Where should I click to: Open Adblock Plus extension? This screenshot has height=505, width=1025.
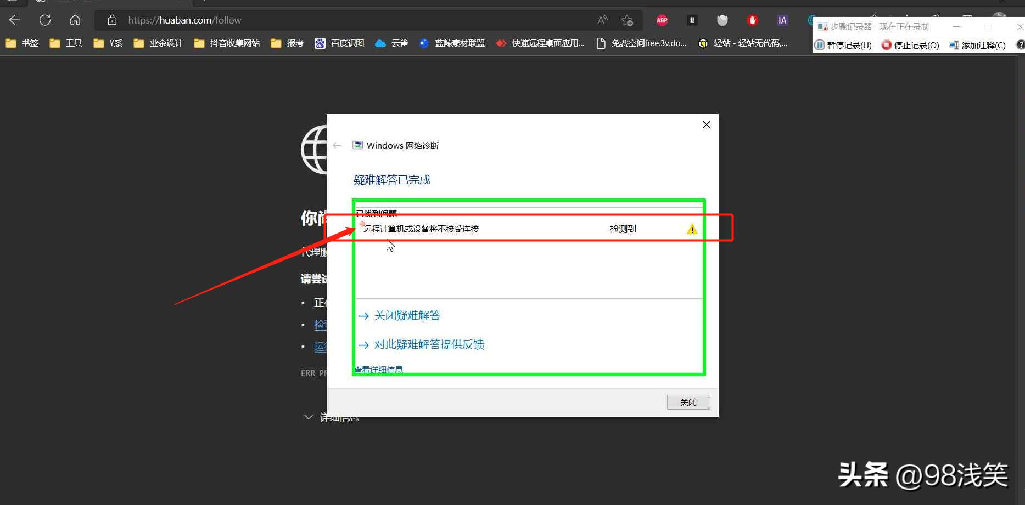pos(661,20)
